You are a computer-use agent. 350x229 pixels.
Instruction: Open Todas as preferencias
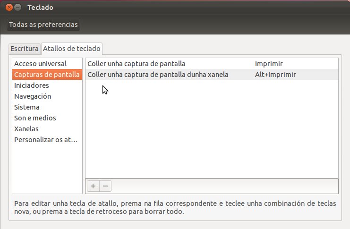[x=43, y=25]
